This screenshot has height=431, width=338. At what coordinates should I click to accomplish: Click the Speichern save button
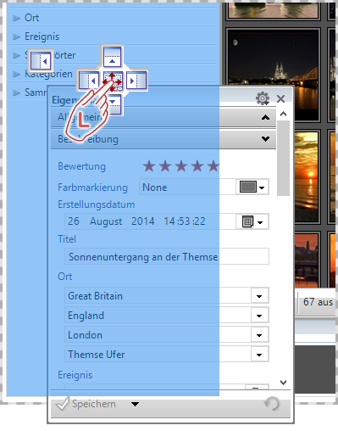coord(86,404)
